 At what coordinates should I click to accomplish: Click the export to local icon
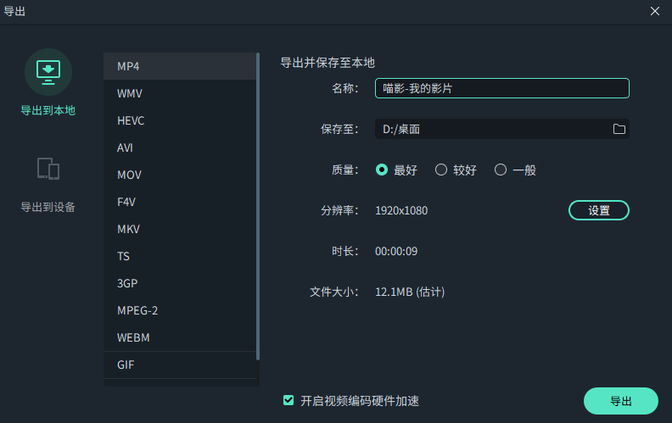click(x=48, y=72)
